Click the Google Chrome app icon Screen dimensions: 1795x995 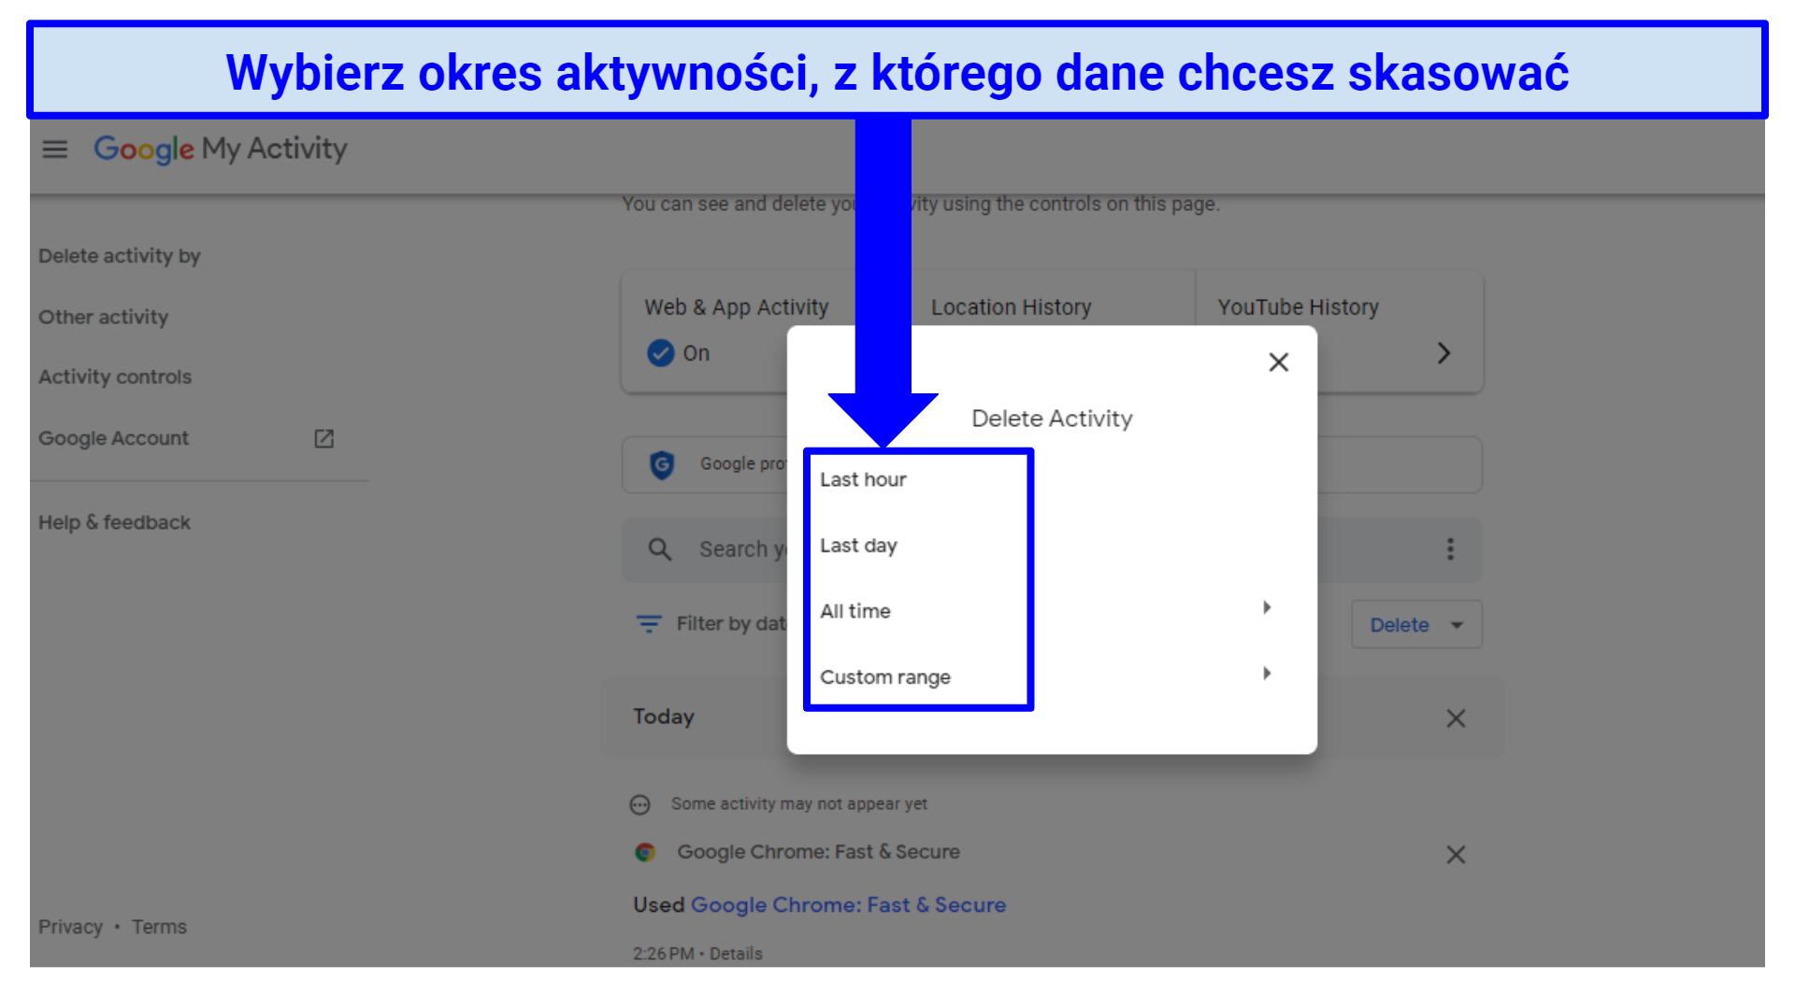(x=645, y=852)
